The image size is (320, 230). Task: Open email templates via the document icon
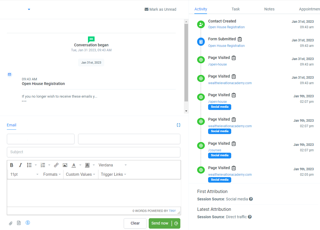[19, 223]
